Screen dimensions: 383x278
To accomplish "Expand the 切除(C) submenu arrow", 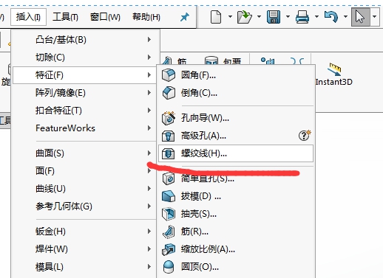I will [x=149, y=58].
